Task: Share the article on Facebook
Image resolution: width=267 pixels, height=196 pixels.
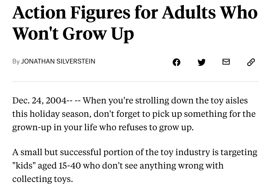Action: (177, 62)
